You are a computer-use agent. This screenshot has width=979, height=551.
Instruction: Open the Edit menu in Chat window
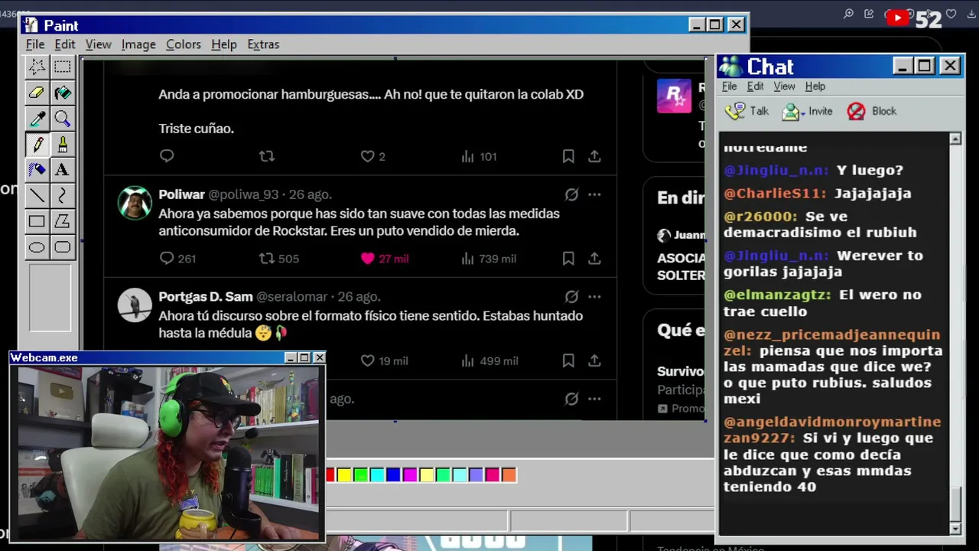click(x=756, y=86)
